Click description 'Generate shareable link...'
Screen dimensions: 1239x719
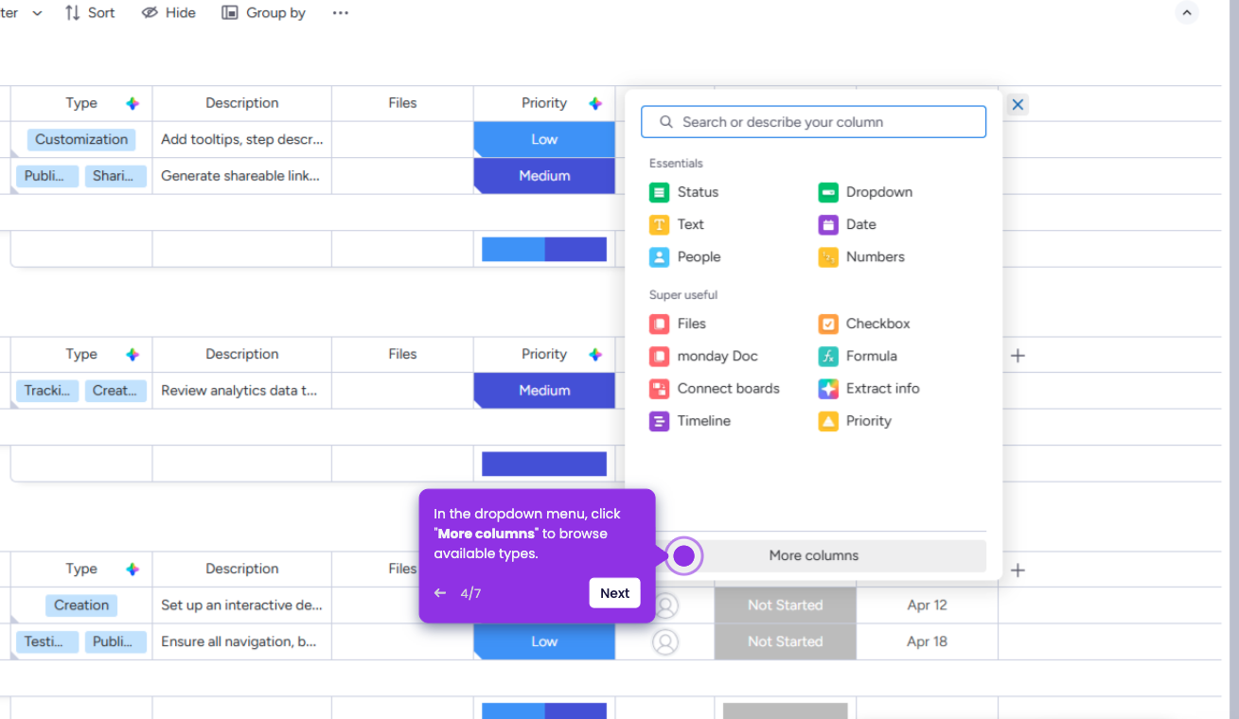pos(242,176)
